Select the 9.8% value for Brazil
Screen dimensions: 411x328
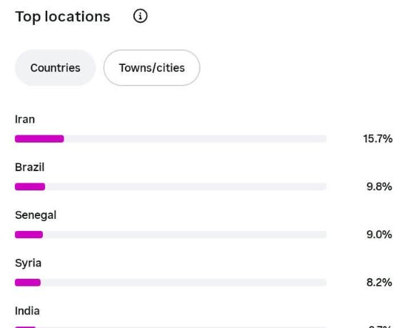380,187
